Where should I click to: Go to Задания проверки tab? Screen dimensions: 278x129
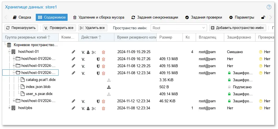[x=204, y=17]
